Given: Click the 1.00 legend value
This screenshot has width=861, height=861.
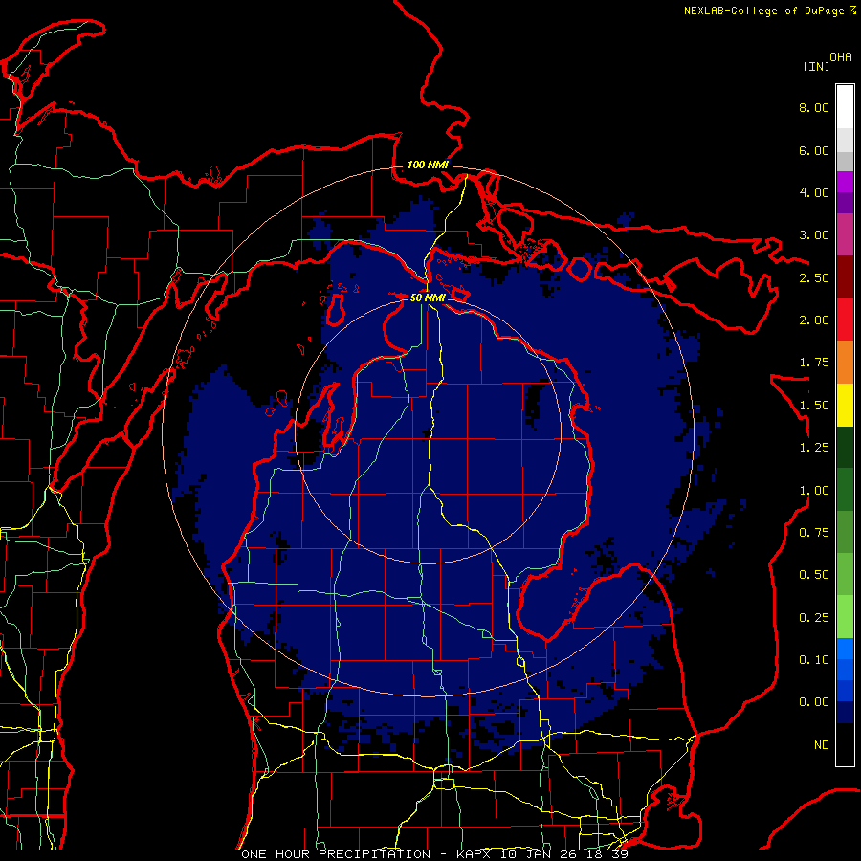Looking at the screenshot, I should pos(814,491).
